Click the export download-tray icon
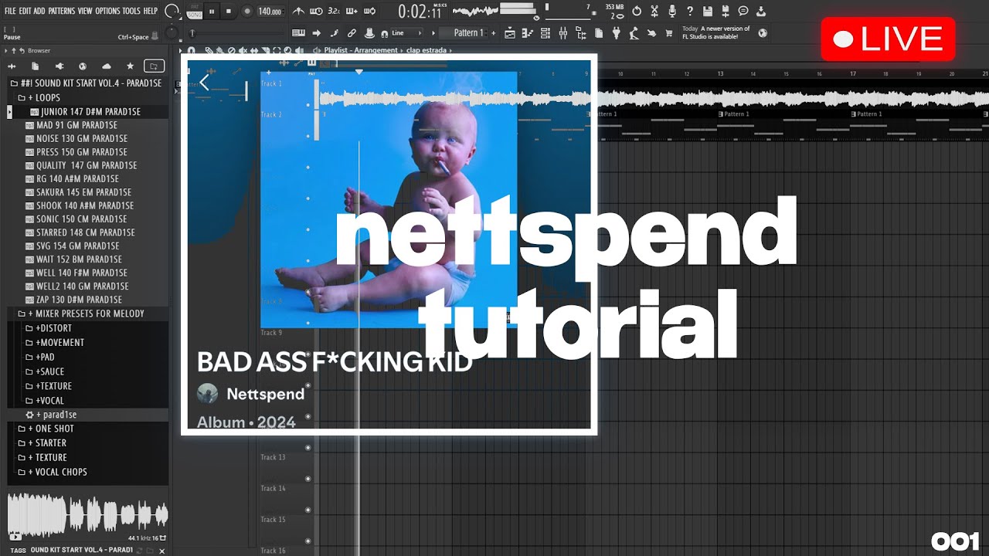The width and height of the screenshot is (989, 556). [761, 11]
